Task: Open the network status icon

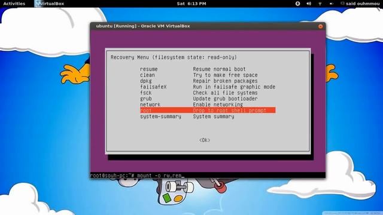Action: tap(320, 4)
